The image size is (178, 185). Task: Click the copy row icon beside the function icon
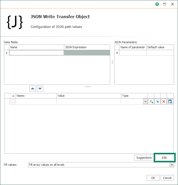(157, 101)
